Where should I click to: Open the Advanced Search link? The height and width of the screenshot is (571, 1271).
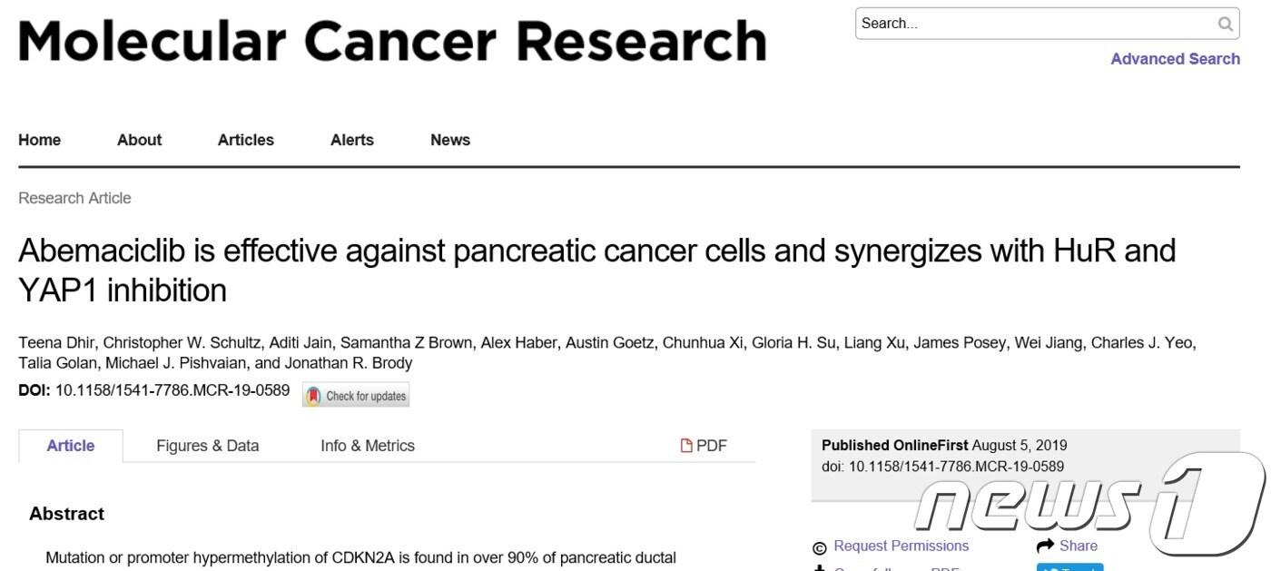coord(1175,59)
